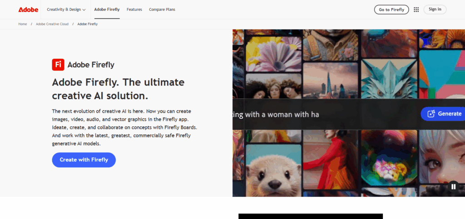Click the blue Generate button

(x=443, y=114)
